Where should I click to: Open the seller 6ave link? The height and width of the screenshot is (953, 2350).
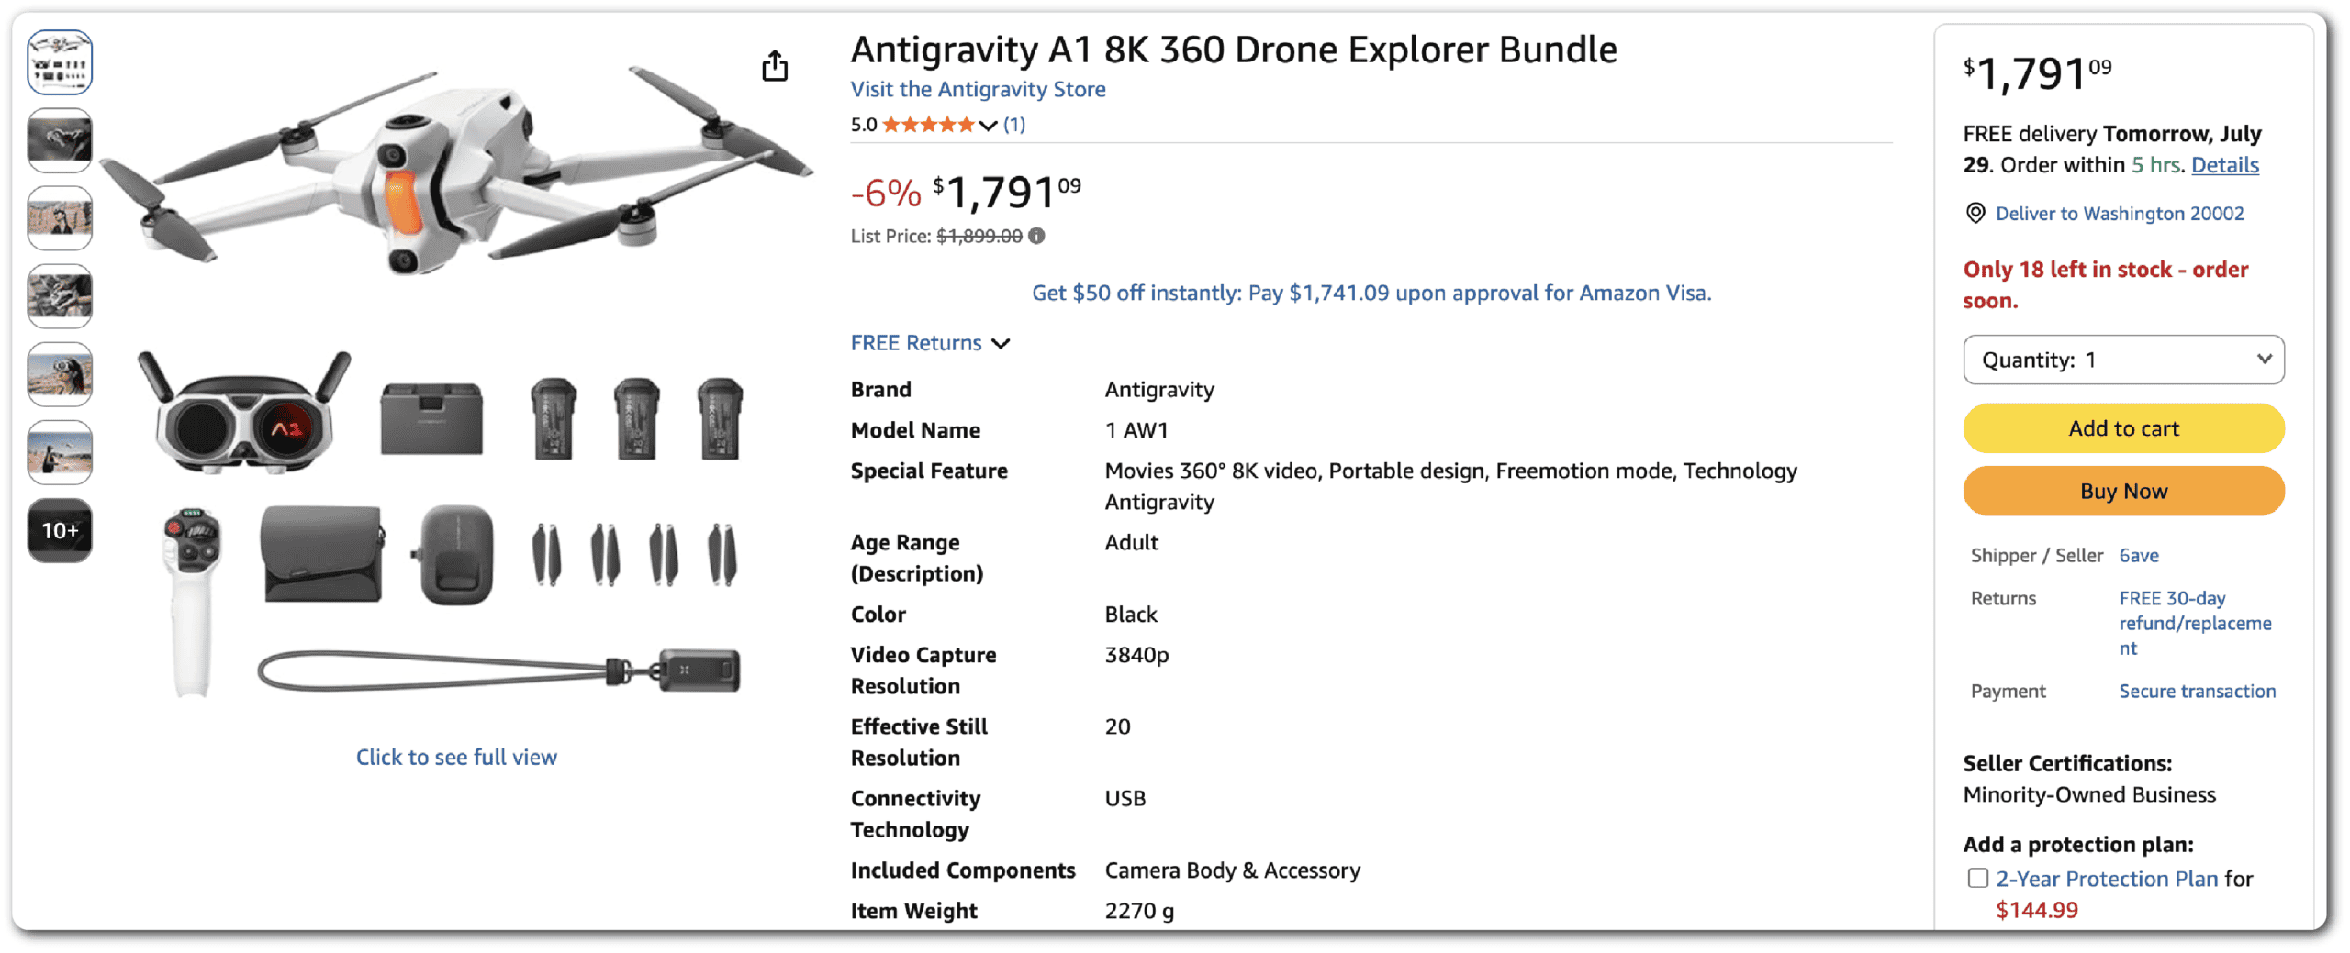pos(2138,556)
